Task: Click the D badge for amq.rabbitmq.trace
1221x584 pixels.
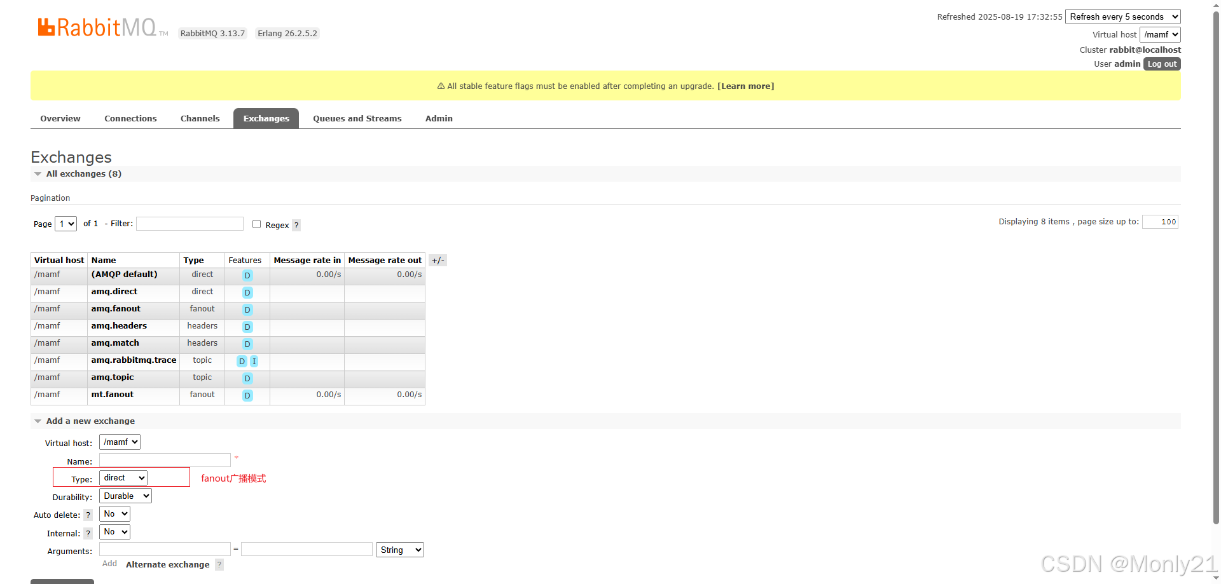Action: (x=242, y=361)
